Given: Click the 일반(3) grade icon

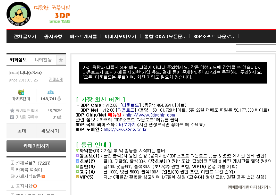Looking at the screenshot, I should [77, 166].
